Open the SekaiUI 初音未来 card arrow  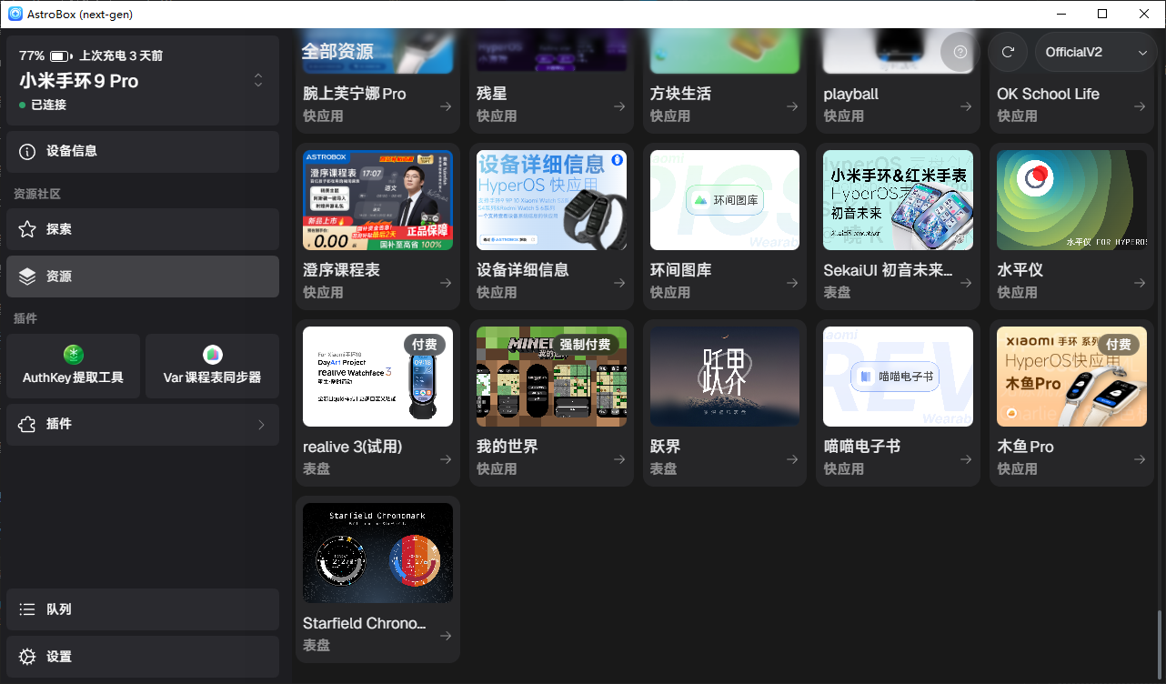coord(966,283)
